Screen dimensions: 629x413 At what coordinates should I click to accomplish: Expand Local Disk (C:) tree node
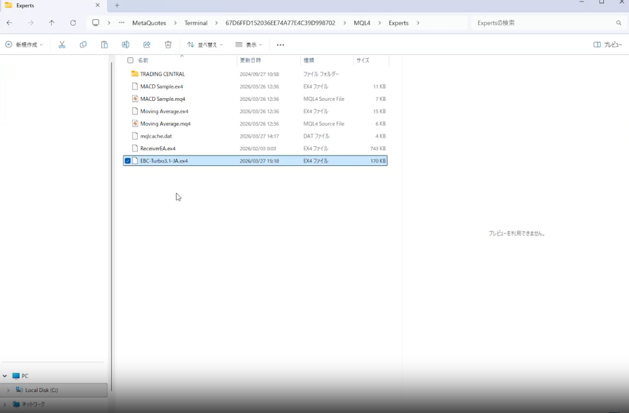(8, 390)
